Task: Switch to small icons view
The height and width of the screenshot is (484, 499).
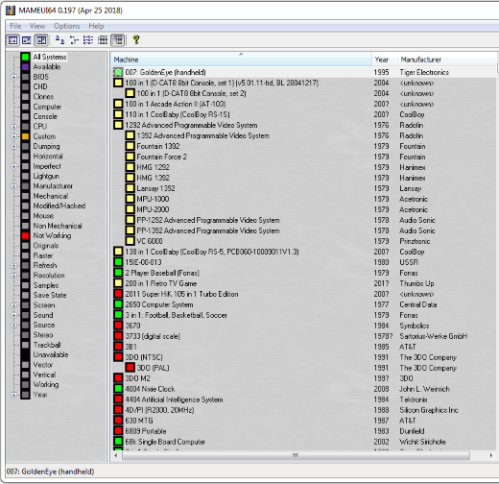Action: (x=74, y=40)
